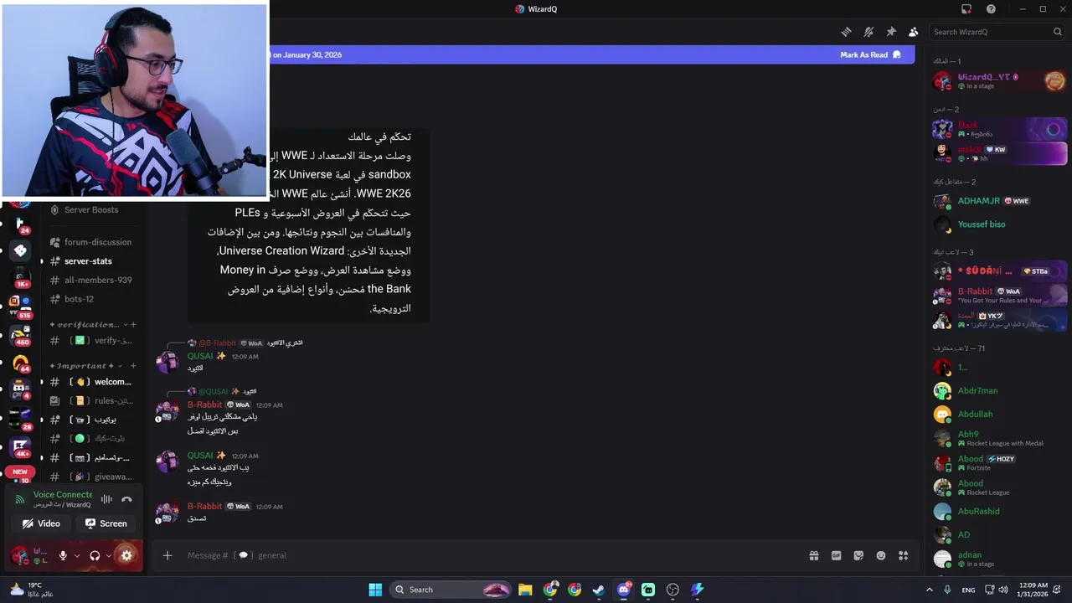1072x603 pixels.
Task: Open ADHAMJR member profile
Action: coord(999,201)
